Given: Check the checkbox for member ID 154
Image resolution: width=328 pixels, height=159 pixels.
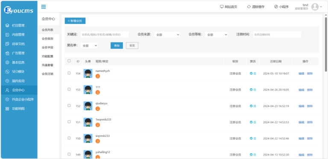Looking at the screenshot, I should point(69,73).
